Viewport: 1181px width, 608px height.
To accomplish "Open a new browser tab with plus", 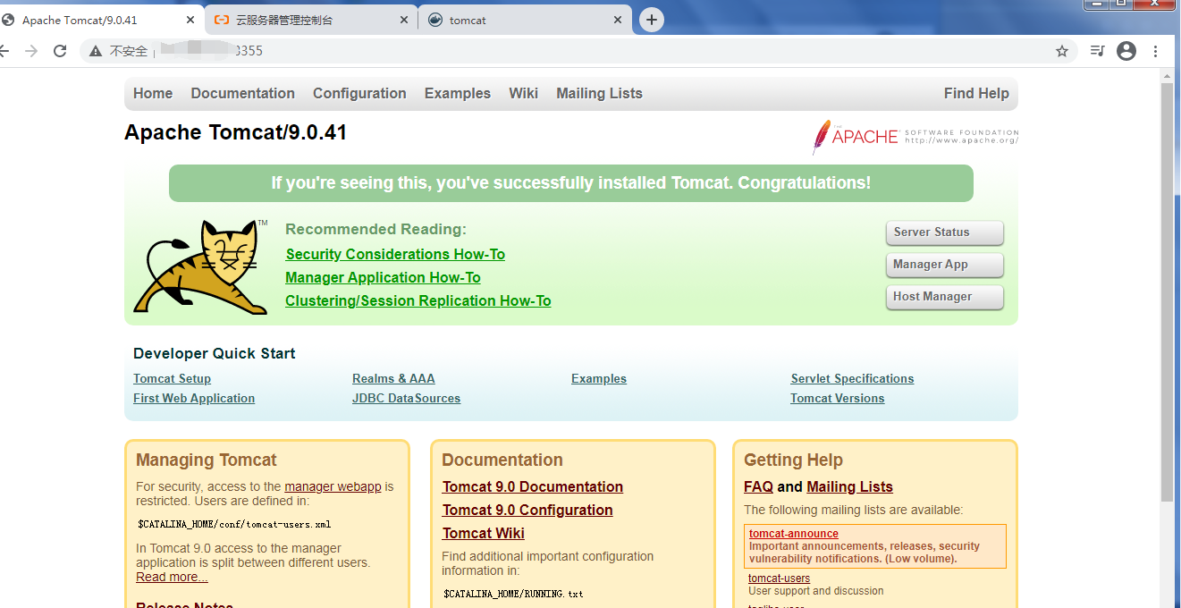I will [652, 20].
